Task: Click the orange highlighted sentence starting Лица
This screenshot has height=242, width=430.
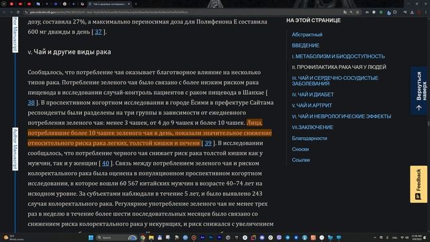Action: pos(150,133)
